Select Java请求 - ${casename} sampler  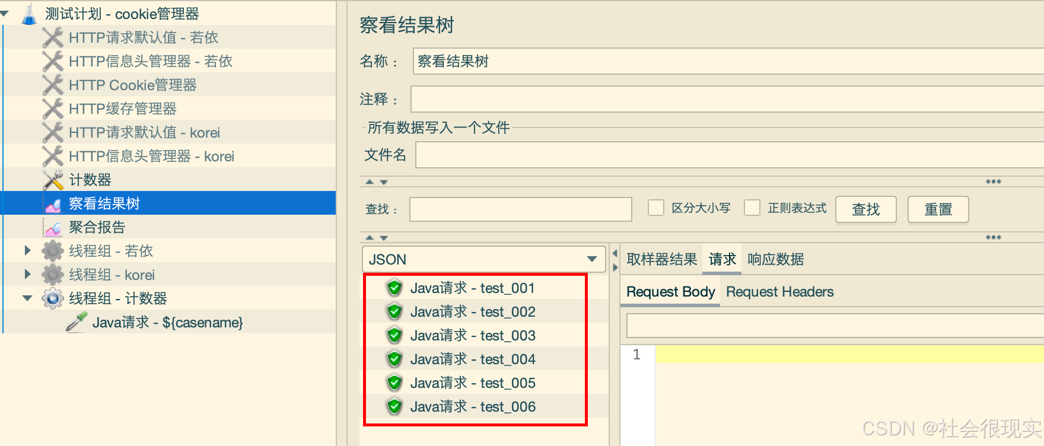point(168,322)
